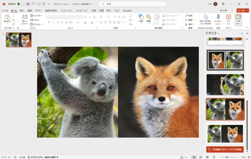Select the circular koala design idea thumbnail
This screenshot has height=159, width=251.
pos(225,85)
